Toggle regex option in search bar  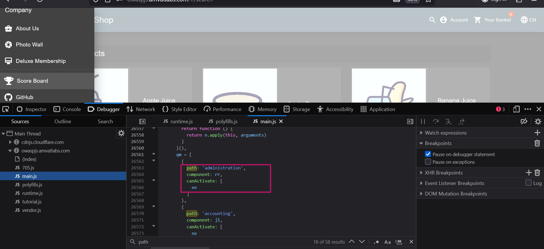coord(376,242)
